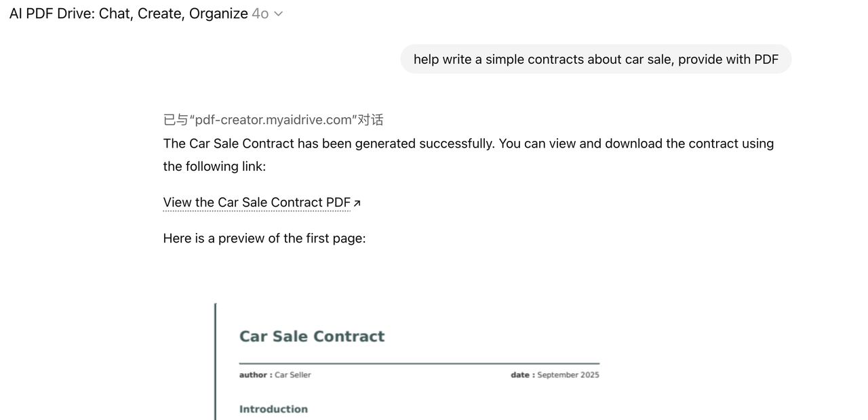Click the generated successfully response line
868x420 pixels.
point(468,144)
